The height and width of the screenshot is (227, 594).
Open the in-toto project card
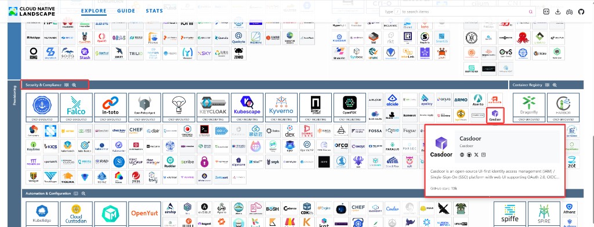[110, 108]
